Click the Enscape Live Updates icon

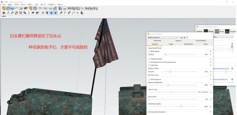(x=8, y=8)
